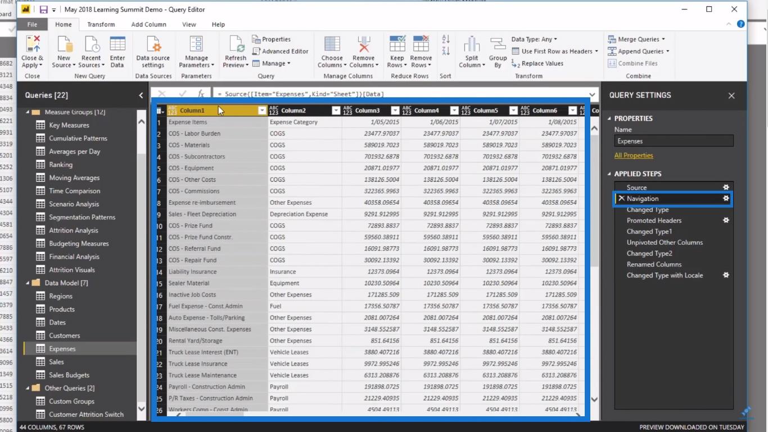Edit the query Name field

(x=674, y=141)
